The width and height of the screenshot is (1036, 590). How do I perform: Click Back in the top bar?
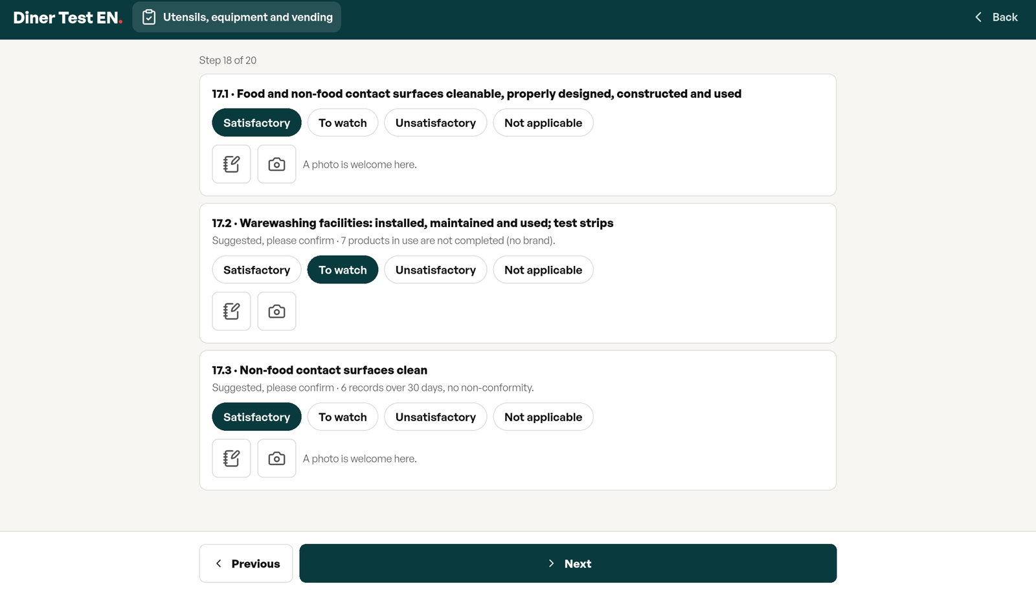(x=996, y=17)
